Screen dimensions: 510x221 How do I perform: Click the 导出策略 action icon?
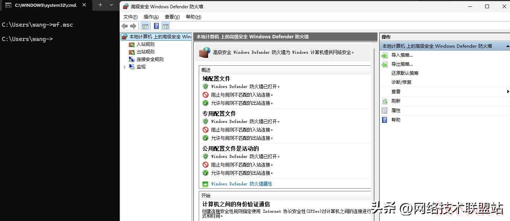(384, 64)
